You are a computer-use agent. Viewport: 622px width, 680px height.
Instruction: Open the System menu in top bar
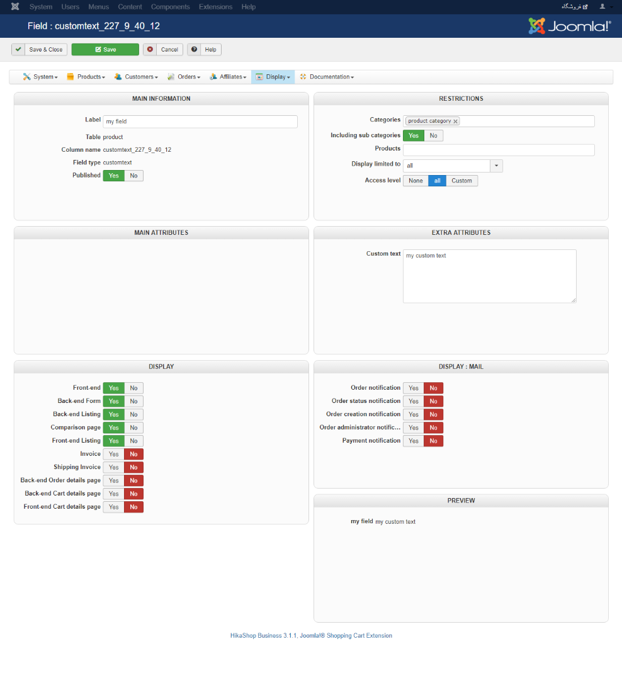coord(41,7)
